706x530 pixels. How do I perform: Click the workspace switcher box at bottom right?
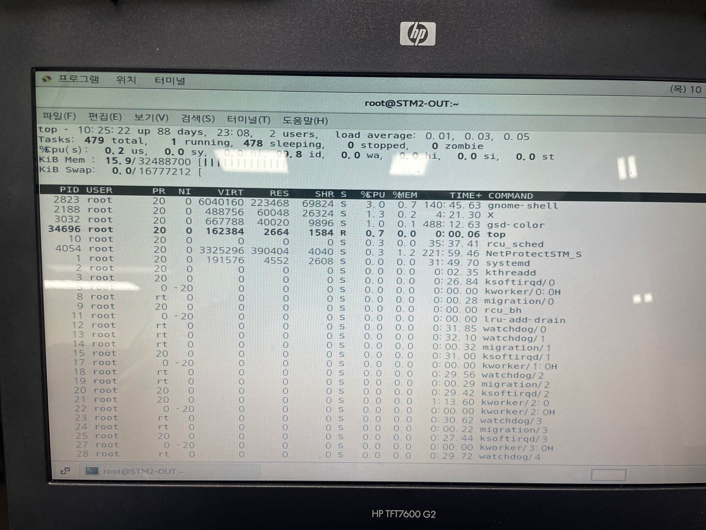[x=608, y=475]
